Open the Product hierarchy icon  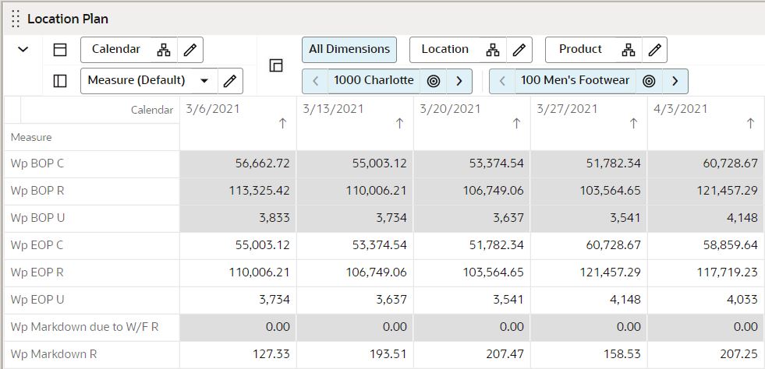pyautogui.click(x=629, y=50)
